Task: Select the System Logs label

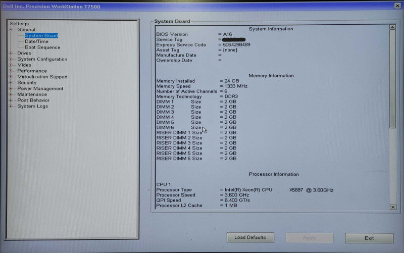Action: click(x=33, y=106)
